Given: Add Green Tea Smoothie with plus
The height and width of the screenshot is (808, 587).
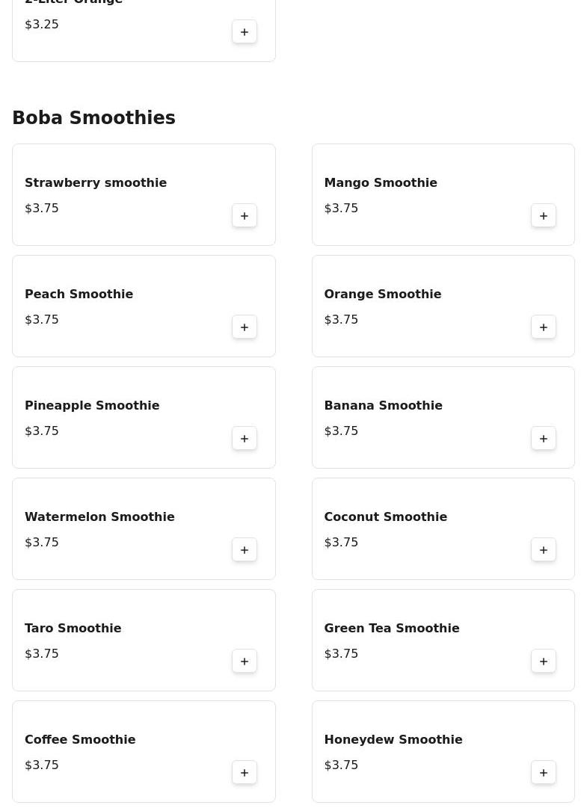Looking at the screenshot, I should [x=544, y=661].
